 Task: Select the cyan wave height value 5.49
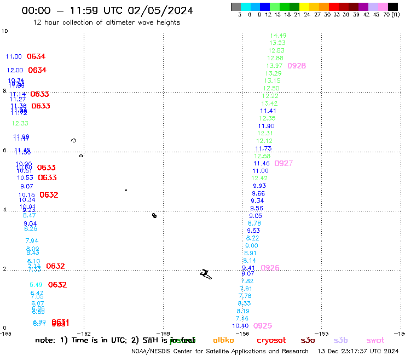pos(36,285)
